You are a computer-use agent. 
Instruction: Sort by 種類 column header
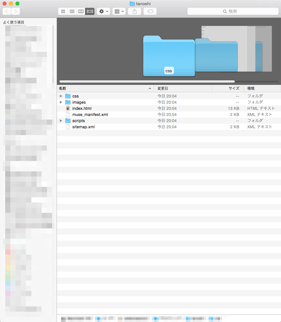point(262,88)
